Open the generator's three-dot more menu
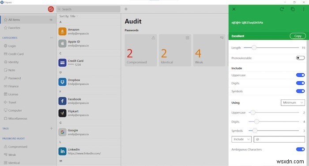The height and width of the screenshot is (166, 309). coord(304,9)
